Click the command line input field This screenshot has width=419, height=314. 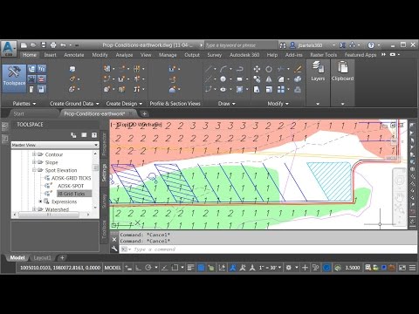point(268,249)
